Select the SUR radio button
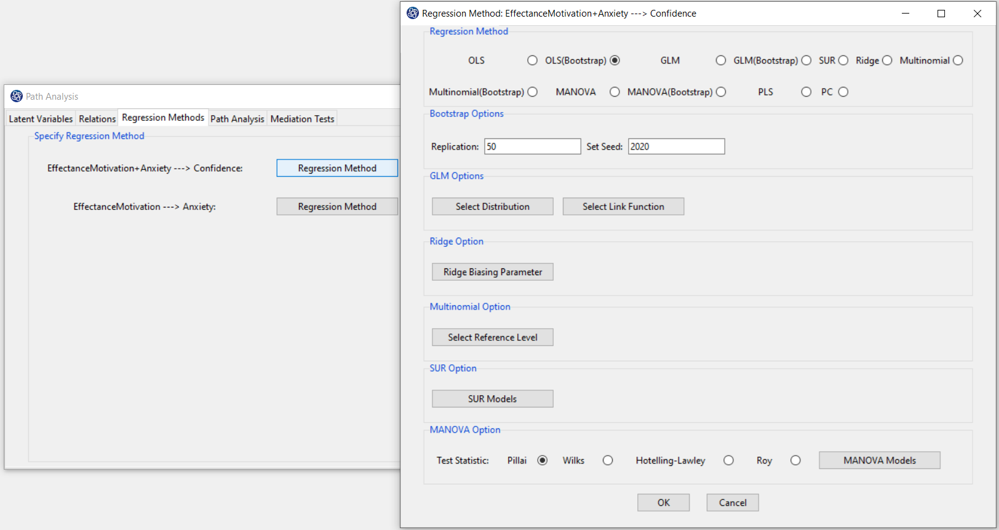The height and width of the screenshot is (530, 999). [843, 60]
